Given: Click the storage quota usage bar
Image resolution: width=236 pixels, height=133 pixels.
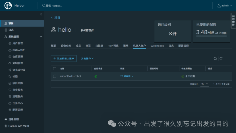Looking at the screenshot, I should (212, 36).
